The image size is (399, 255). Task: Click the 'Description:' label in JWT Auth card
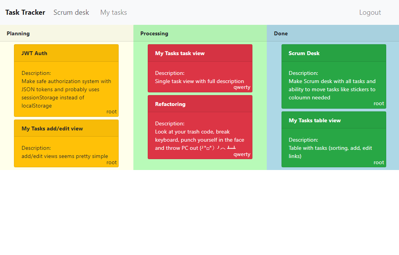[36, 73]
